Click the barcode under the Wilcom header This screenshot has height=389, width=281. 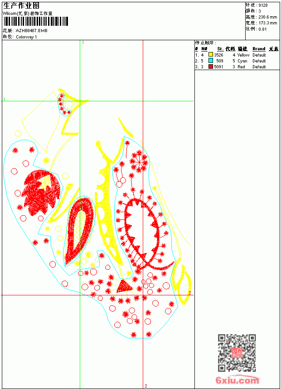pyautogui.click(x=35, y=21)
